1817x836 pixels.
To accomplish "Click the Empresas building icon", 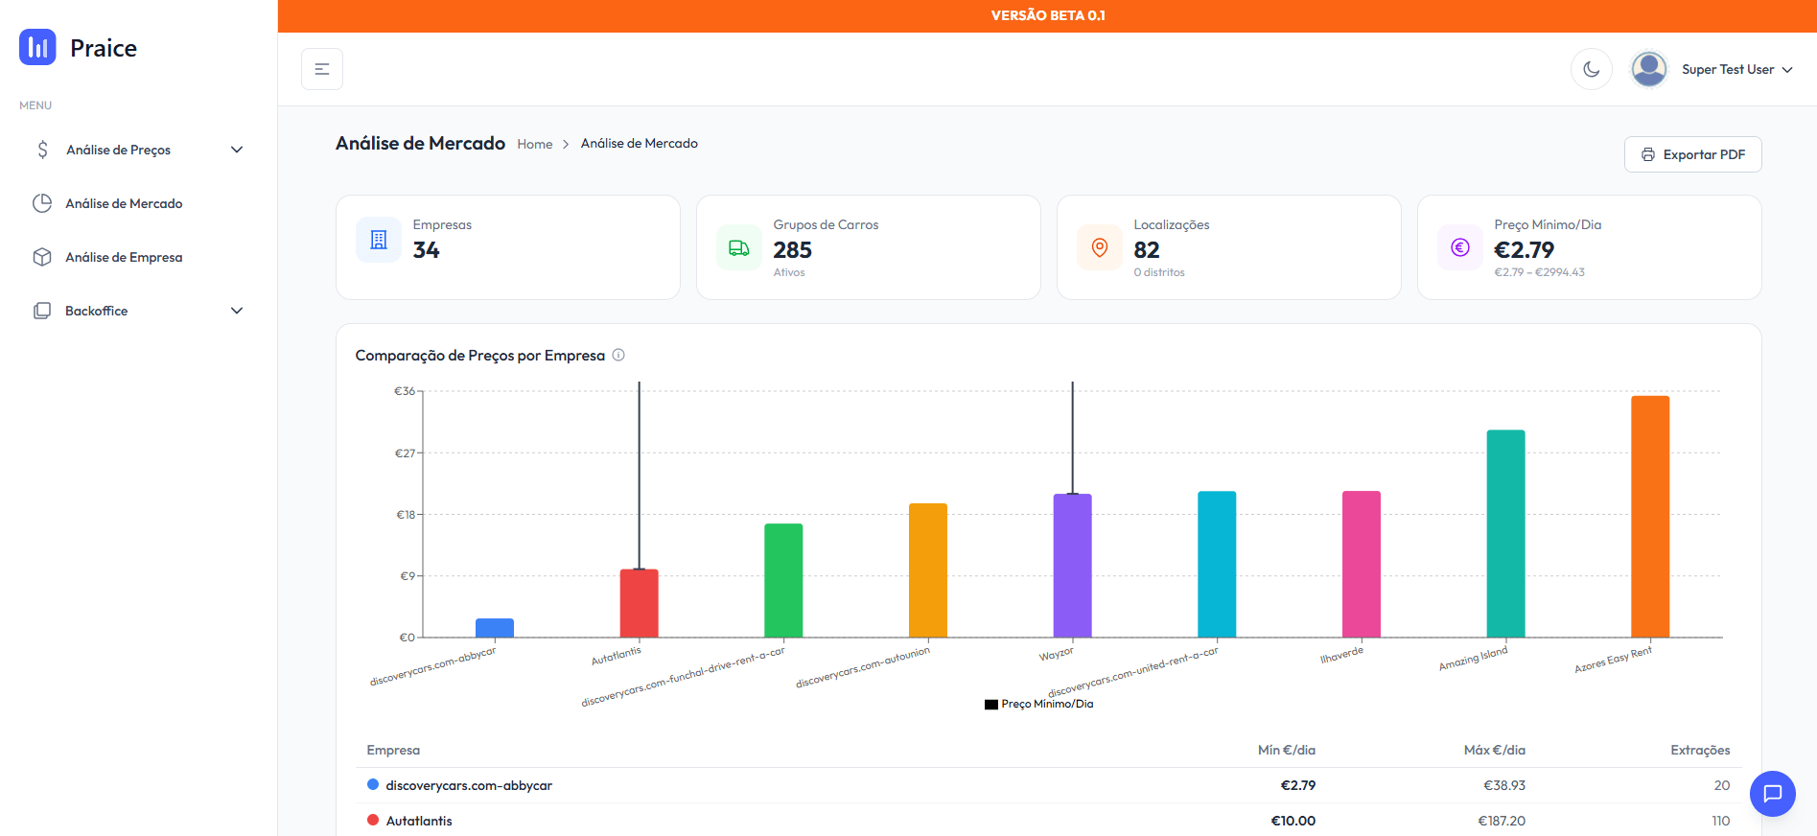I will pyautogui.click(x=379, y=240).
